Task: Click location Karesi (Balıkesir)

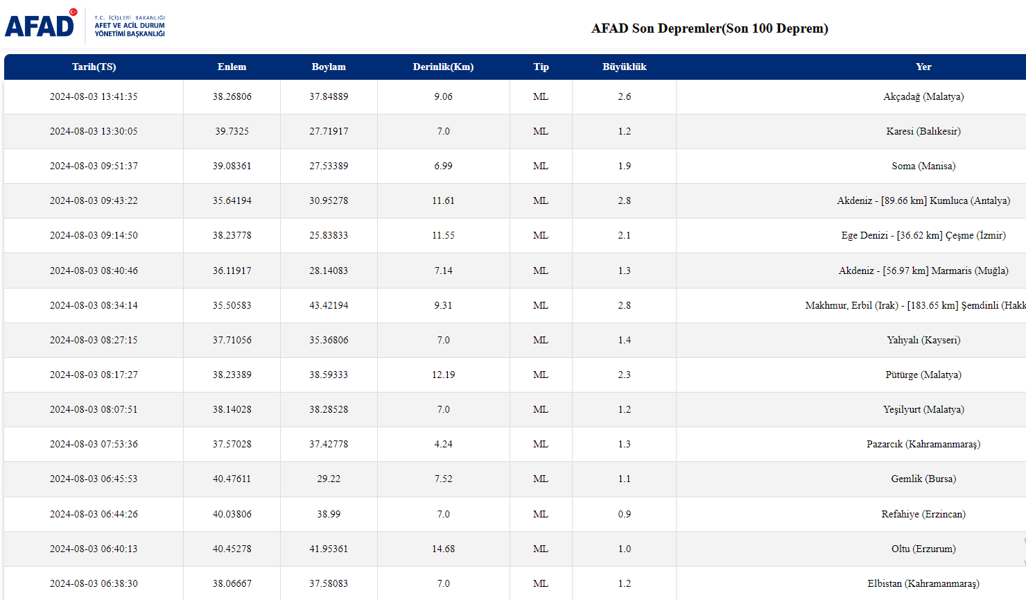Action: coord(923,131)
